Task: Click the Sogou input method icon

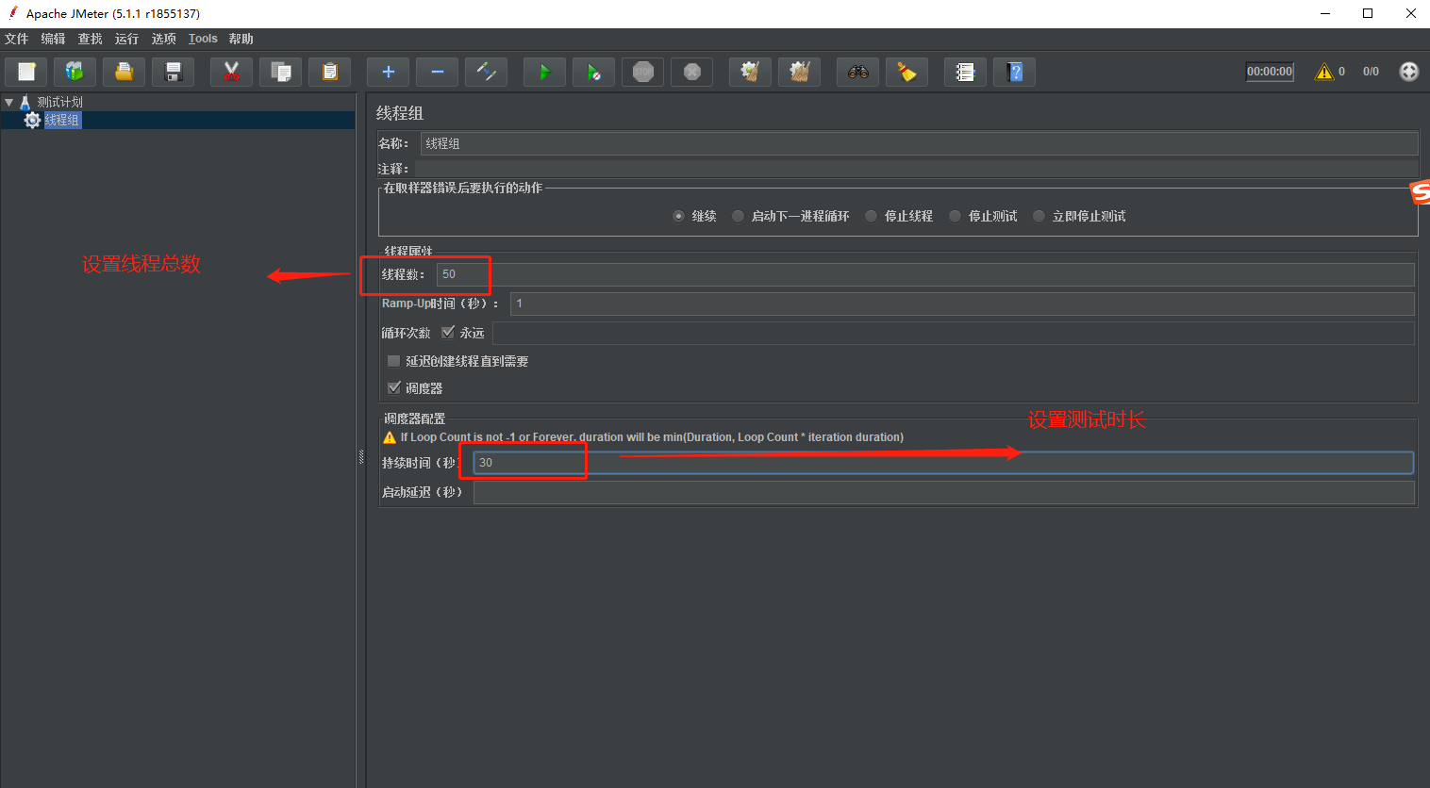Action: (1421, 192)
